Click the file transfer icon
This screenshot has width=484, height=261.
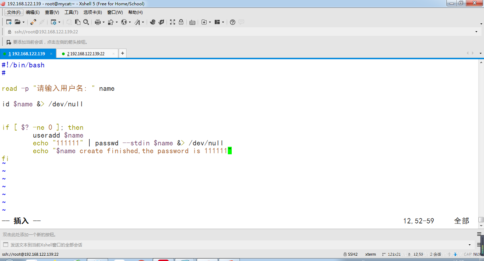point(111,22)
